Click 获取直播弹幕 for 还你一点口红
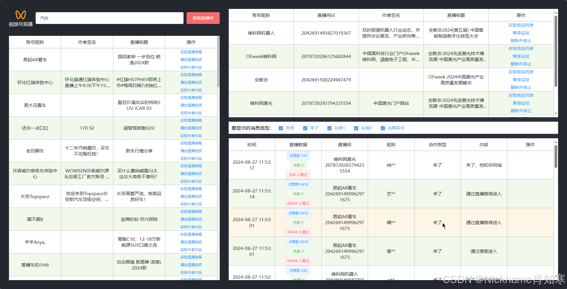 [x=191, y=120]
